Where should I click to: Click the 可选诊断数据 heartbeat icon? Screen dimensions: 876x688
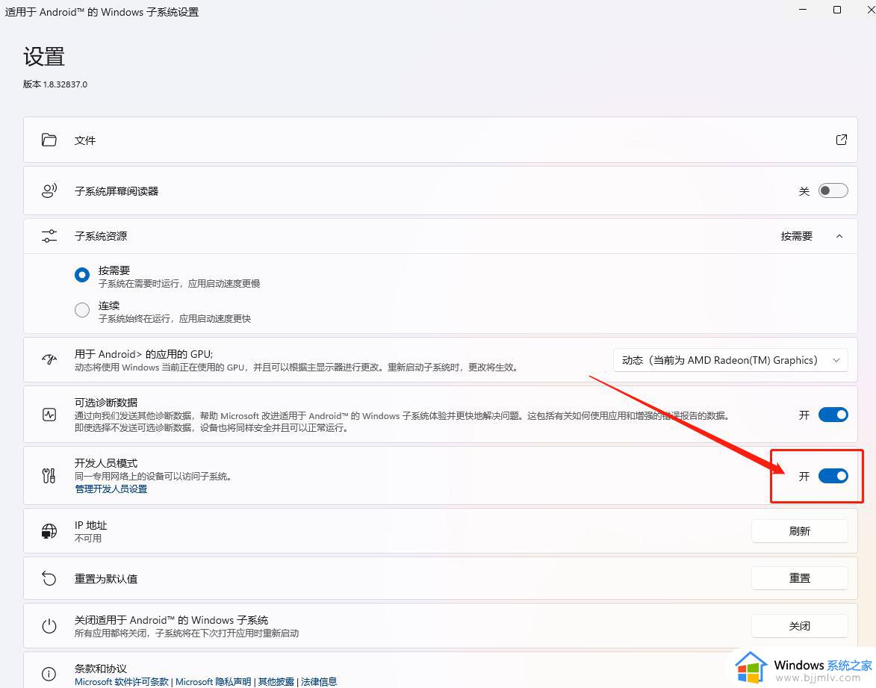(x=49, y=414)
